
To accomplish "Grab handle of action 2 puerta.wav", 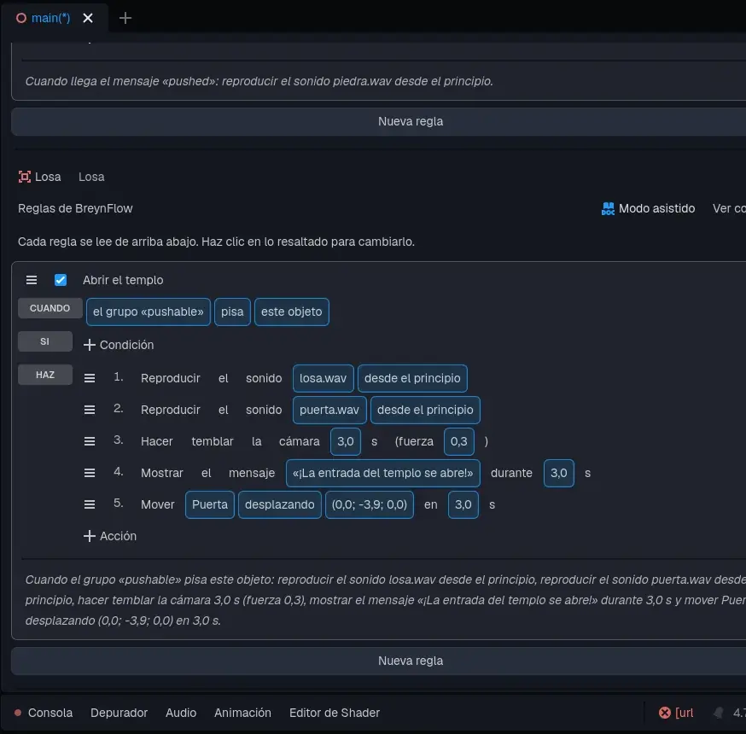I will coord(90,410).
